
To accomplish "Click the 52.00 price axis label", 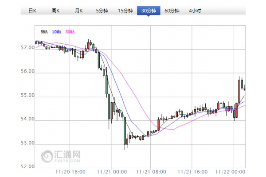I will point(27,166).
